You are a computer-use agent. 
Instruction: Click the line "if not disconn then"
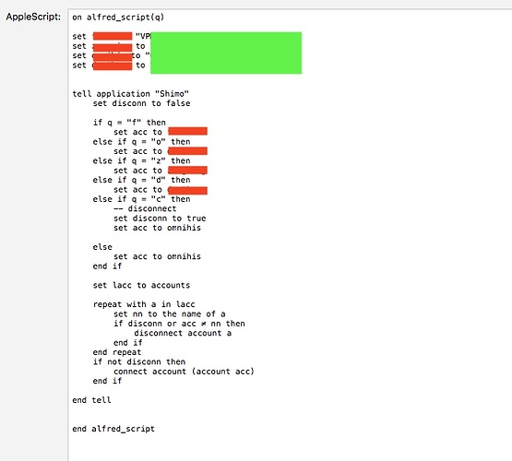click(139, 361)
